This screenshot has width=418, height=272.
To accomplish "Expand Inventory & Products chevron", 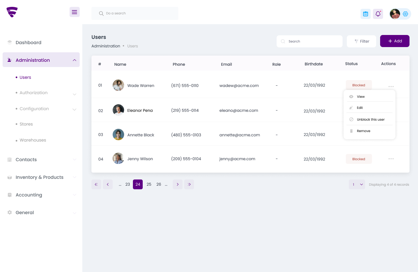I will pyautogui.click(x=74, y=177).
